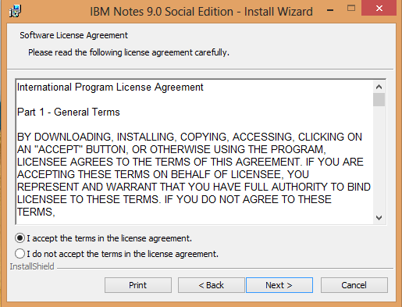The image size is (402, 307).
Task: Select 'I accept the terms' radio button
Action: pyautogui.click(x=20, y=238)
